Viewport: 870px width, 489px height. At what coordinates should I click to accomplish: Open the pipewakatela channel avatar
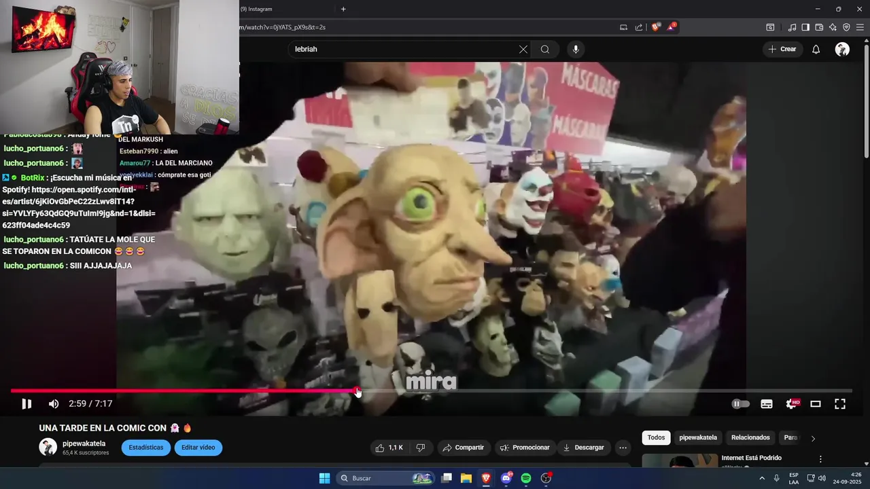[48, 447]
